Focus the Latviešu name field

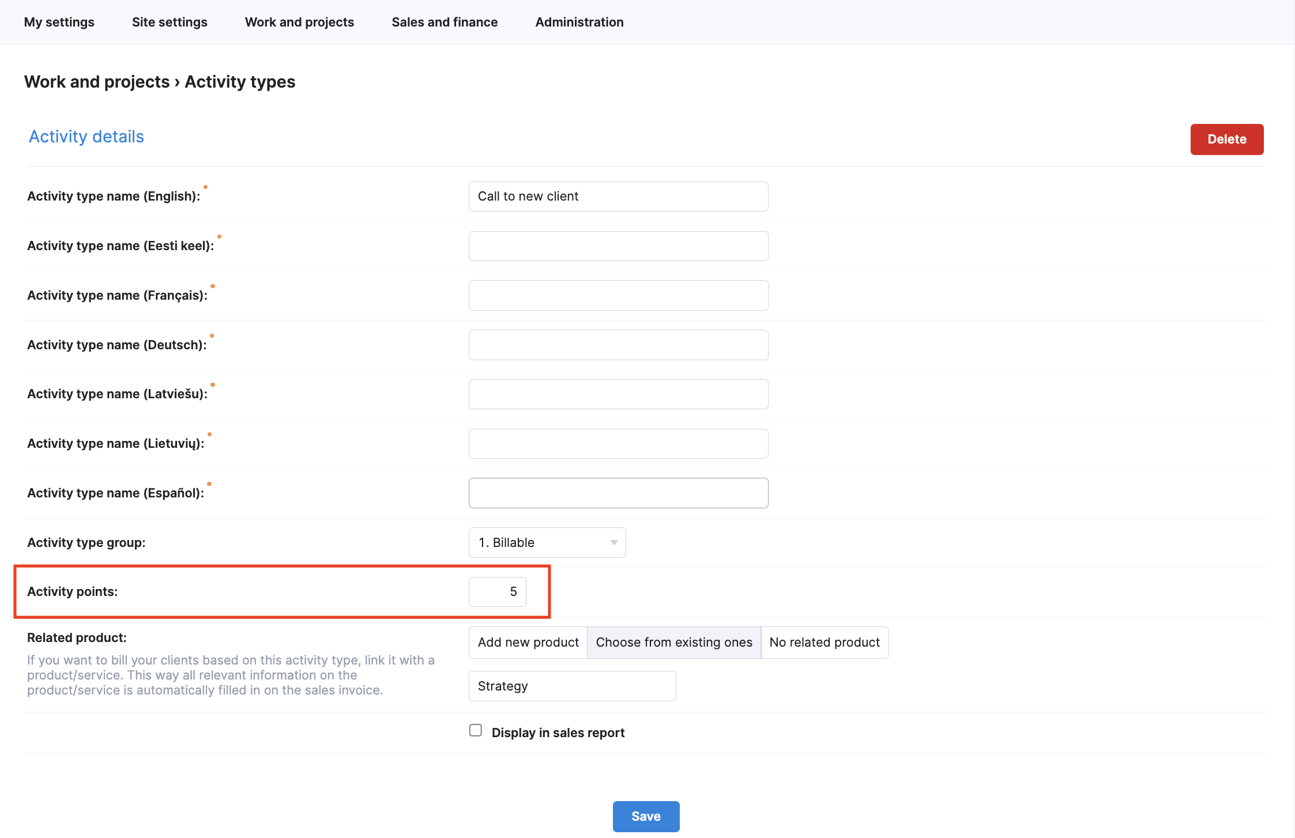[x=618, y=394]
